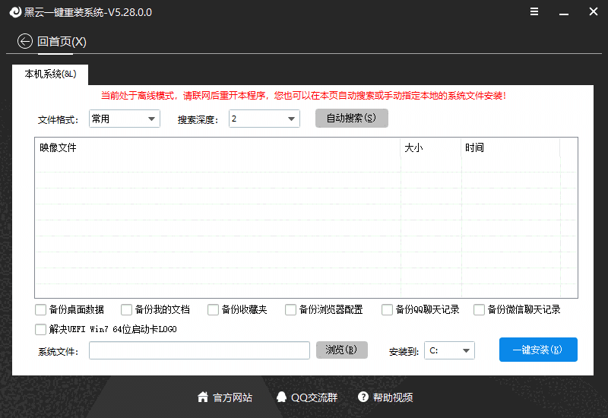Click the title text 黑云一键重装系统-V5.28.0.0

(x=88, y=12)
